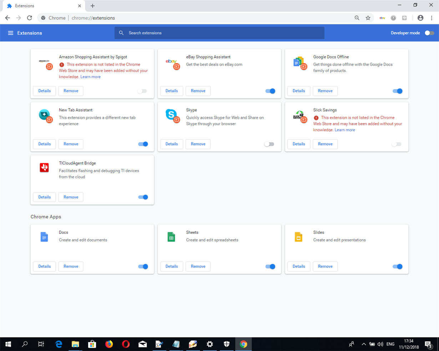Viewport: 439px width, 351px height.
Task: Click the taskbar clock showing 17:34
Action: (x=409, y=344)
